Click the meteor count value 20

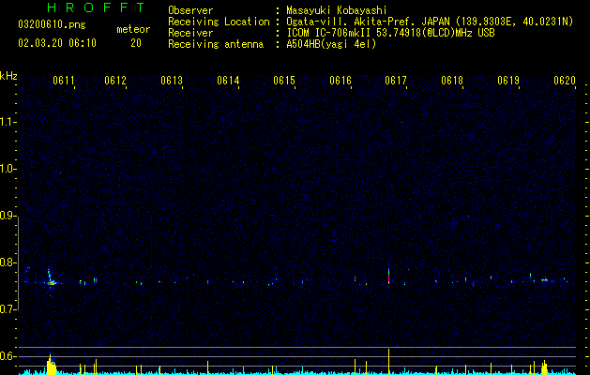tap(136, 43)
